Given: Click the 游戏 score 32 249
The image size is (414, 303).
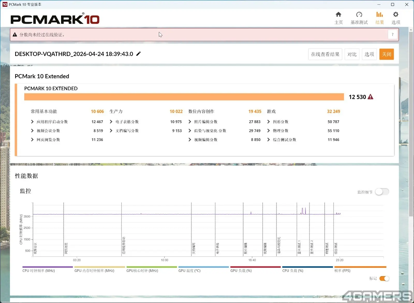Looking at the screenshot, I should tap(334, 111).
